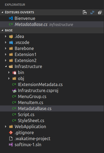This screenshot has width=104, height=153.
Task: Collapse the BASE section arrow
Action: pos(2,30)
